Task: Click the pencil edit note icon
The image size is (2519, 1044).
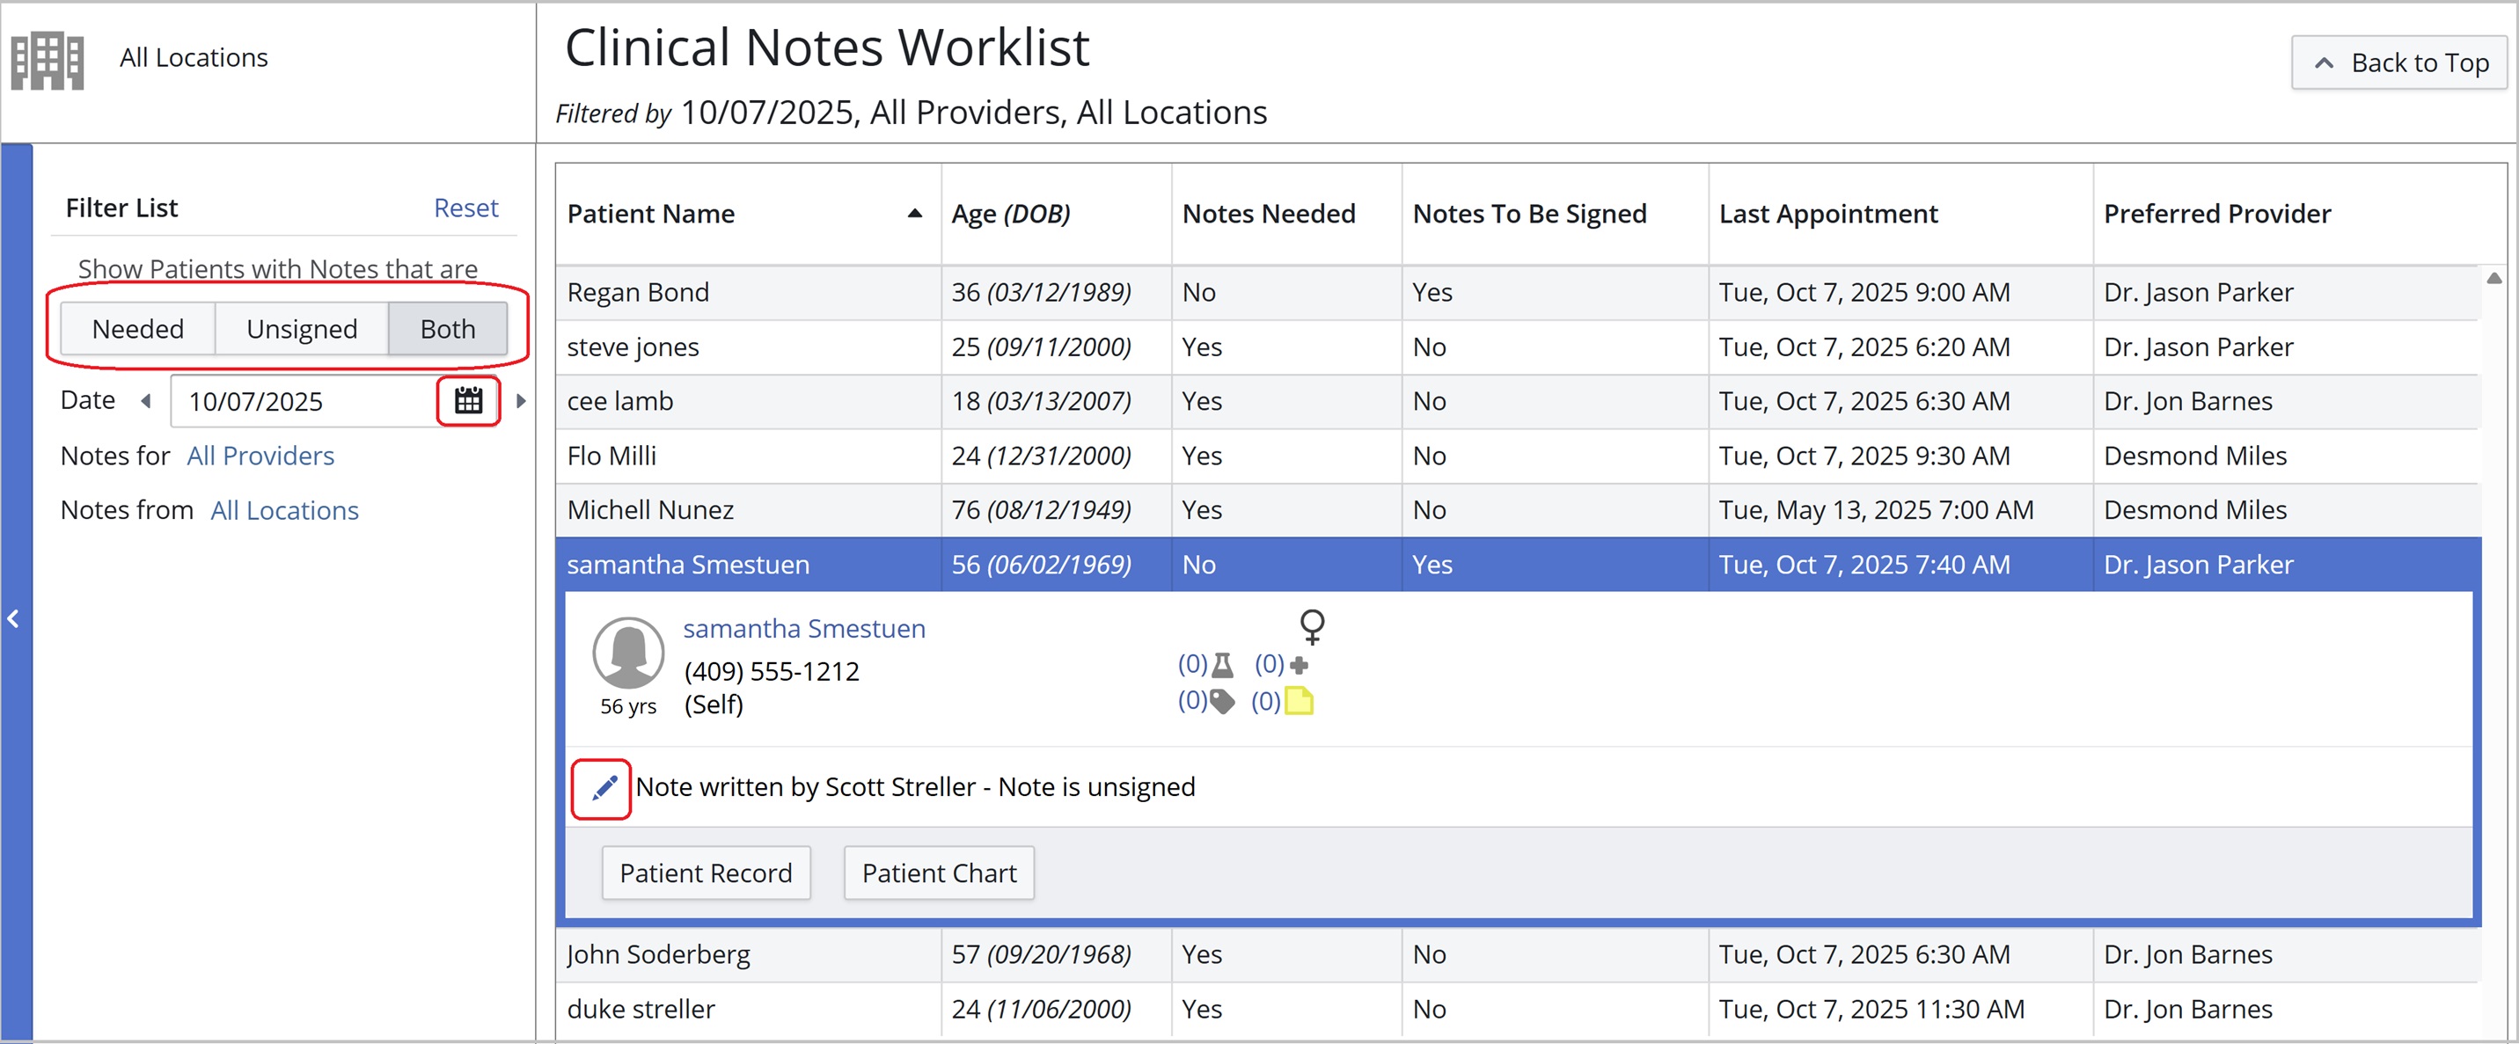Action: 604,788
